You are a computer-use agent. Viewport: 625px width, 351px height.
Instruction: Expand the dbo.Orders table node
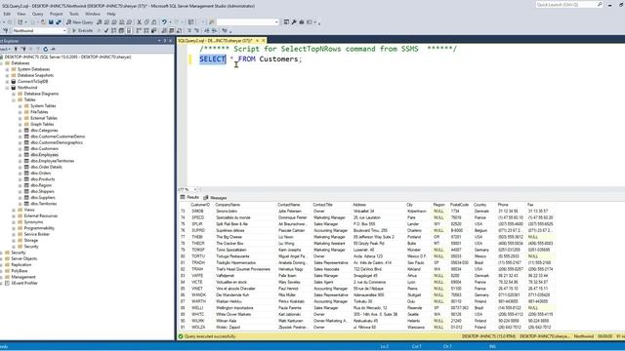[20, 174]
